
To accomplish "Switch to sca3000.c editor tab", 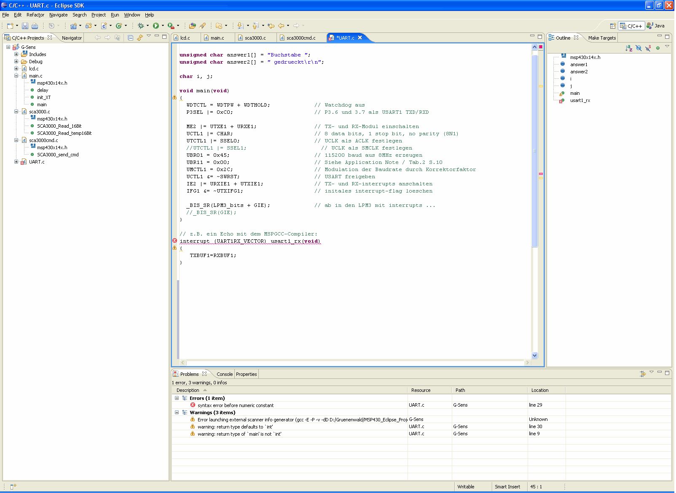I will click(x=255, y=38).
